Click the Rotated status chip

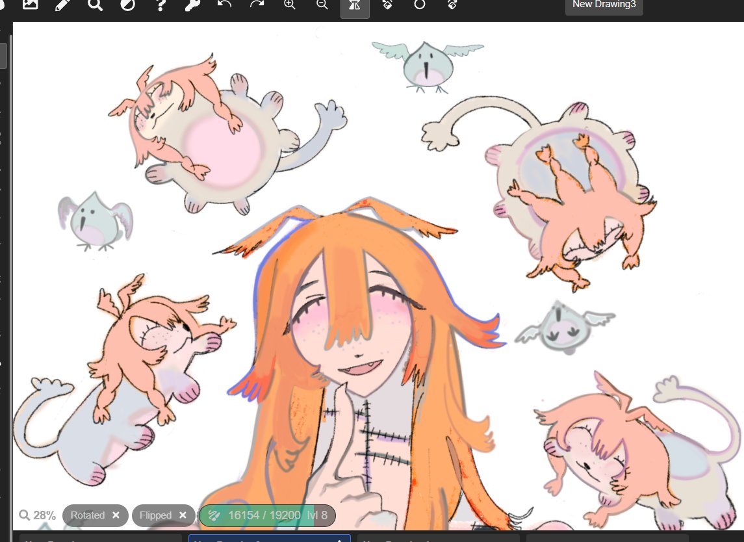[x=95, y=515]
